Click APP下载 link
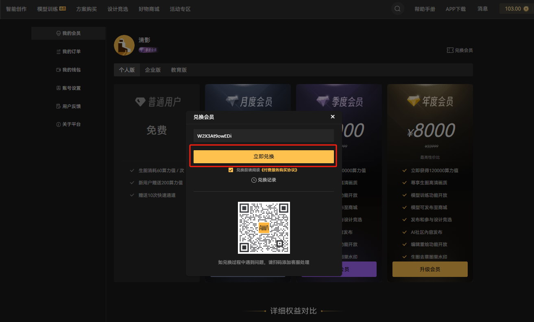 [x=456, y=9]
